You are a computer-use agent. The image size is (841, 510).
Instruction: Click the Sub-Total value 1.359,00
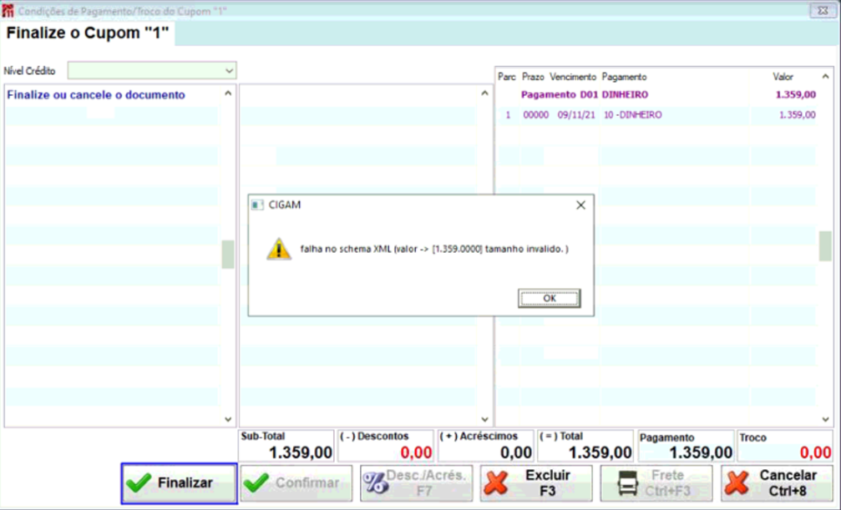(x=301, y=452)
